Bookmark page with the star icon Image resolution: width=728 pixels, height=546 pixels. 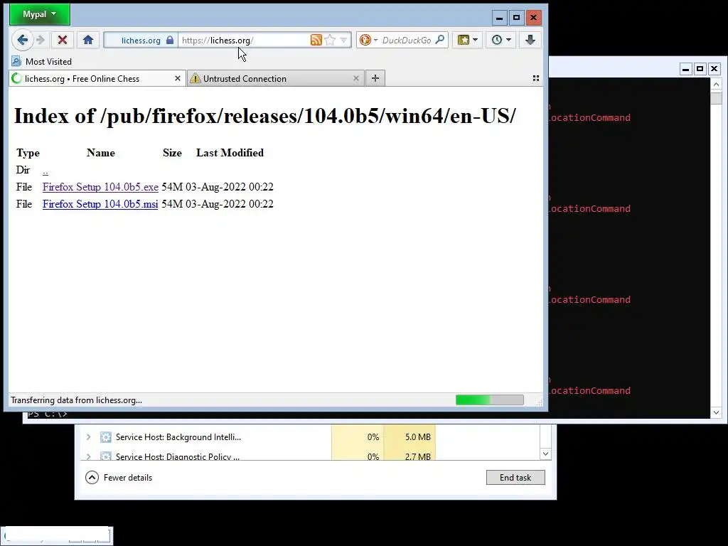click(x=330, y=40)
